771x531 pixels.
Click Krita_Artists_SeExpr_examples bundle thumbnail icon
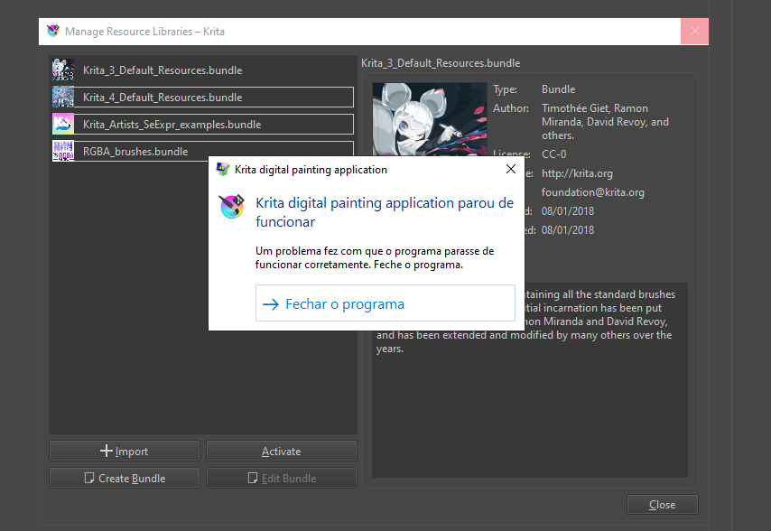click(63, 124)
